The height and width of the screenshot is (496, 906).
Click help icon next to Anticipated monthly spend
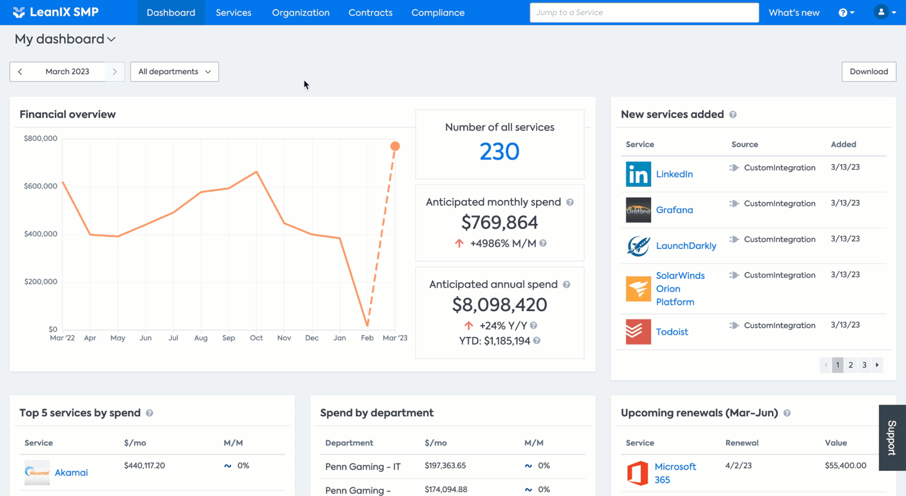(x=570, y=202)
